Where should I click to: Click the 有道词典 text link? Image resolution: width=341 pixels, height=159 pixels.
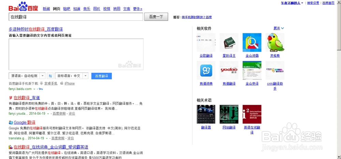(x=206, y=84)
